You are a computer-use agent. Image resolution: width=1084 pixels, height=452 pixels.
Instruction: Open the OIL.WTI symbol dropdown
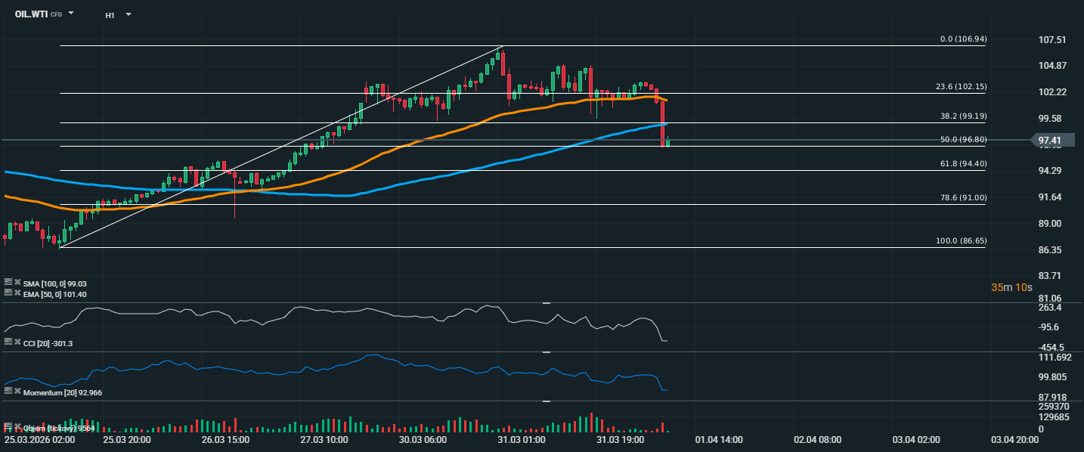71,14
